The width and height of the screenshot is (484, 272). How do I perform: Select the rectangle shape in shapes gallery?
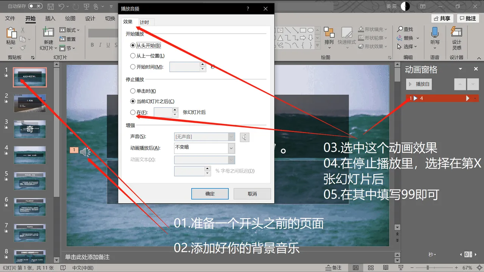pyautogui.click(x=303, y=30)
